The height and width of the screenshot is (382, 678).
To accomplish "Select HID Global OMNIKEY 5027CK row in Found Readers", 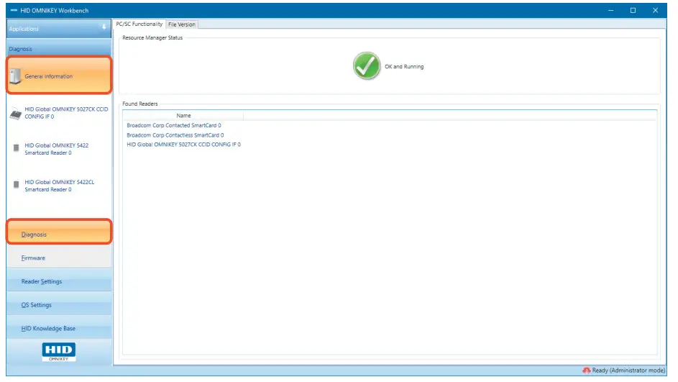I will click(x=183, y=145).
